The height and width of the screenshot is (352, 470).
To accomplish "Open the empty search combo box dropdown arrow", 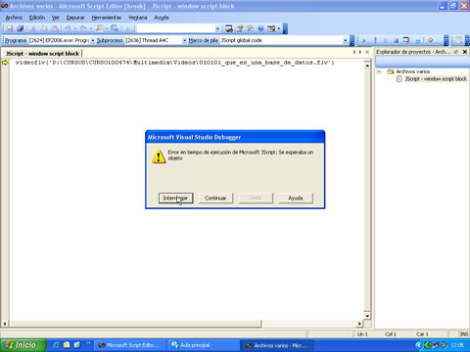I will click(x=217, y=28).
